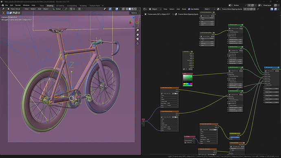Open object types visibility dropdown in viewport
Screen dimensions: 281x158
tap(105, 9)
